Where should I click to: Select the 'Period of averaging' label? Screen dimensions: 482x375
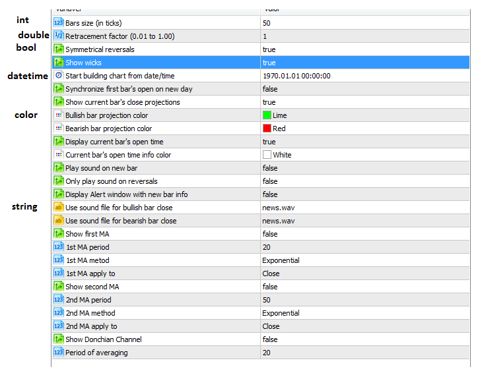coord(96,353)
